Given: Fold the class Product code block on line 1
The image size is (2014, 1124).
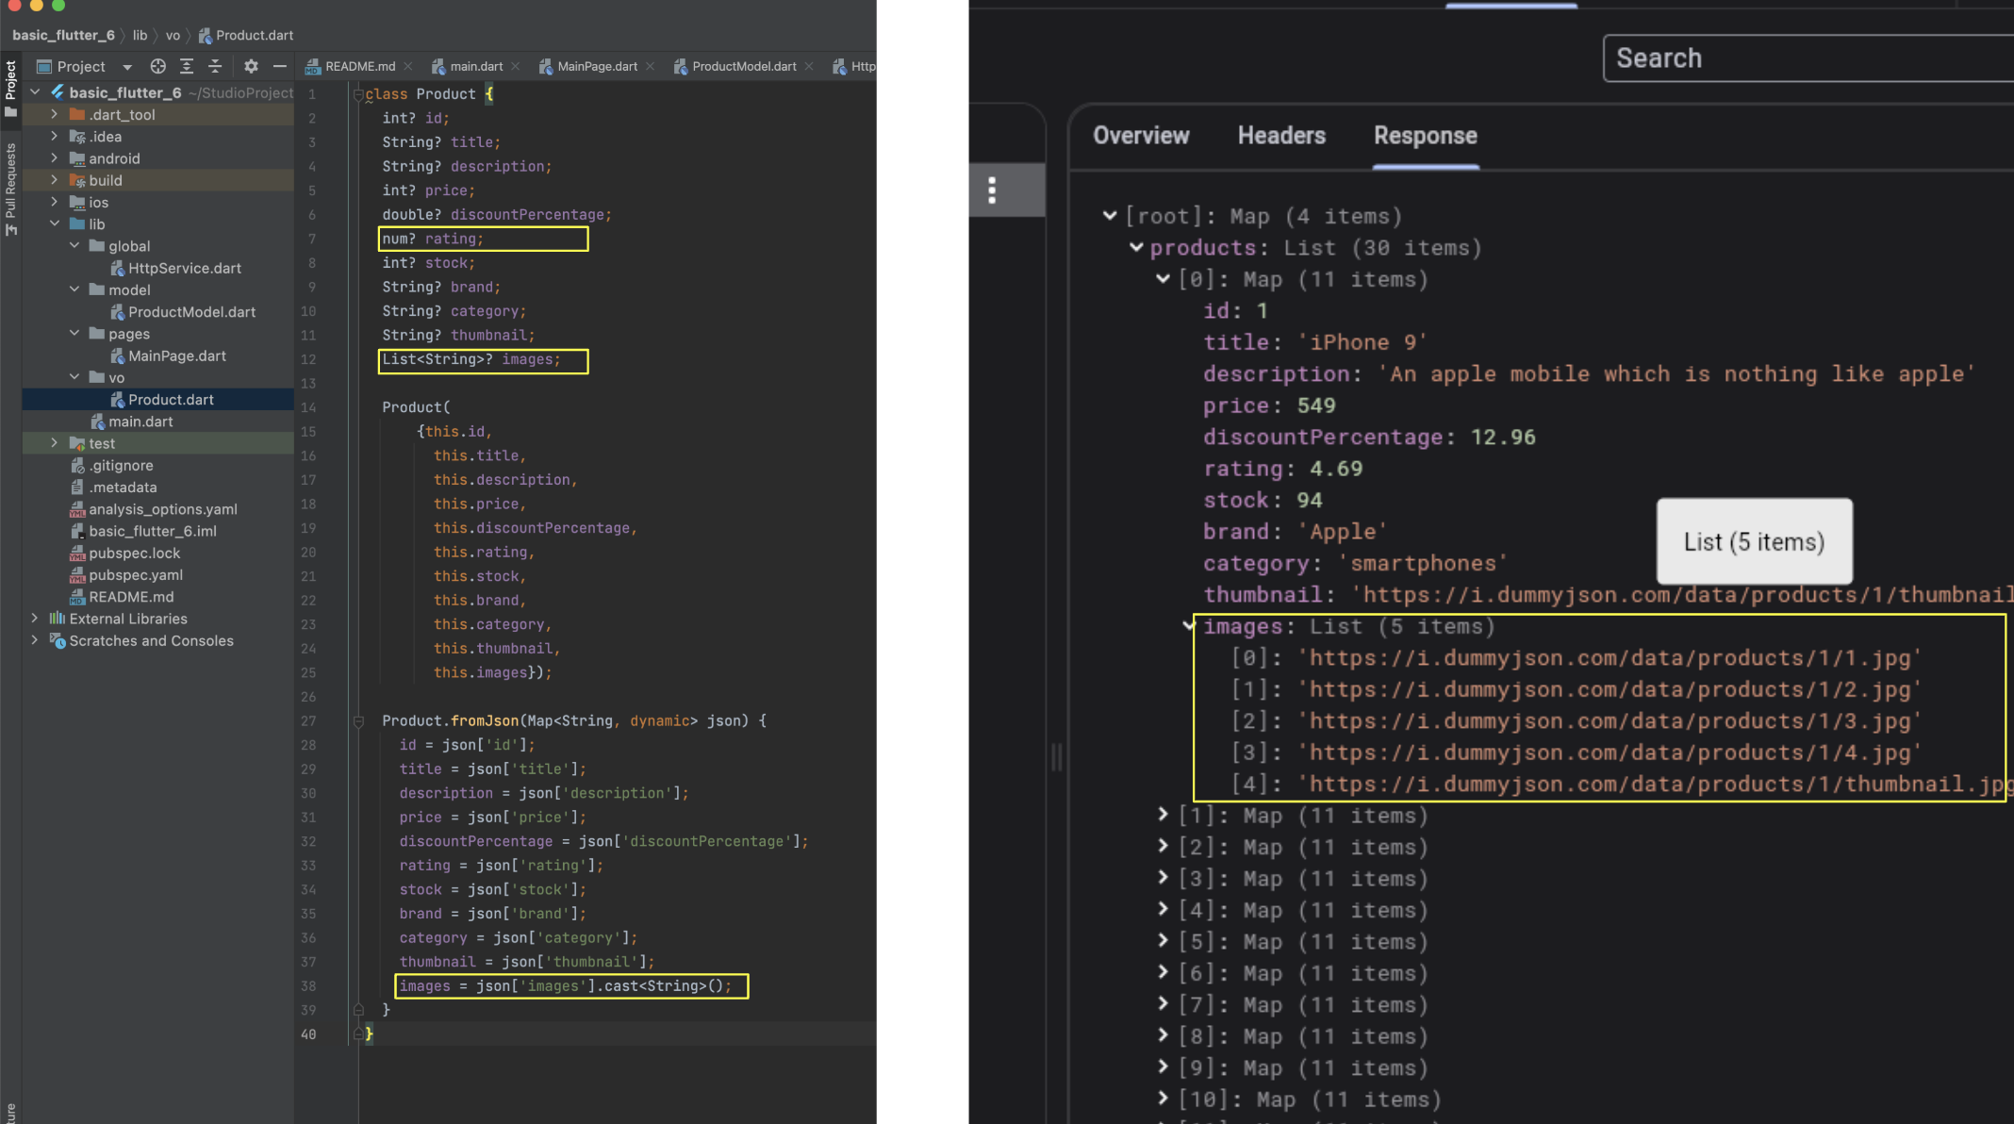Looking at the screenshot, I should (358, 94).
